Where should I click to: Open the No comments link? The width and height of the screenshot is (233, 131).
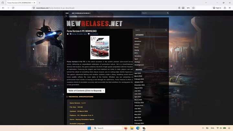click(94, 34)
